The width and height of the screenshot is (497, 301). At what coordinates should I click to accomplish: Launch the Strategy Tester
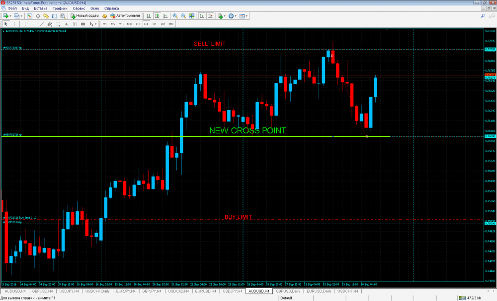(63, 16)
